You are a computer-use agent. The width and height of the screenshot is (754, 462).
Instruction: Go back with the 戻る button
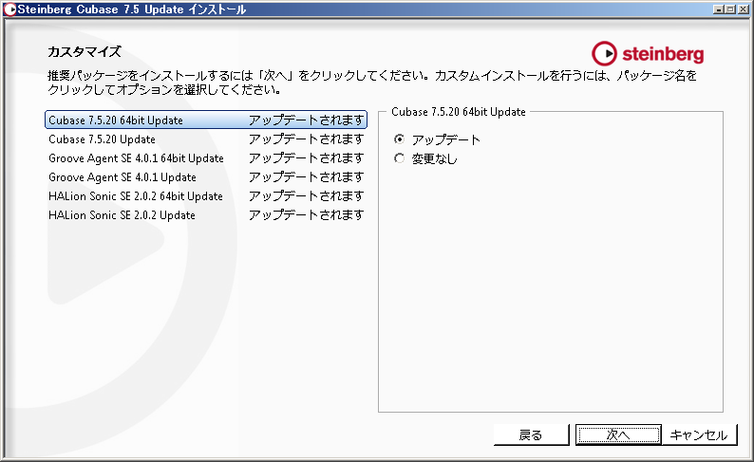coord(532,435)
